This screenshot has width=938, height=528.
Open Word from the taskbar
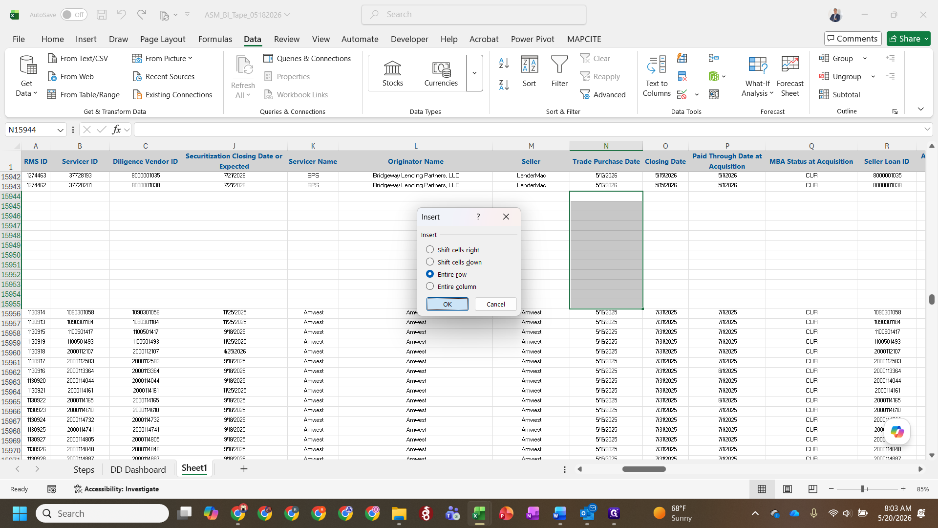click(x=560, y=513)
